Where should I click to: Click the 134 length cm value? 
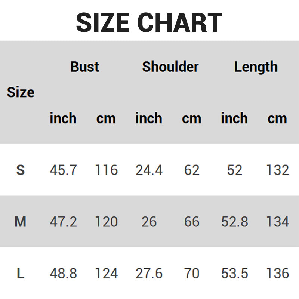point(277,222)
